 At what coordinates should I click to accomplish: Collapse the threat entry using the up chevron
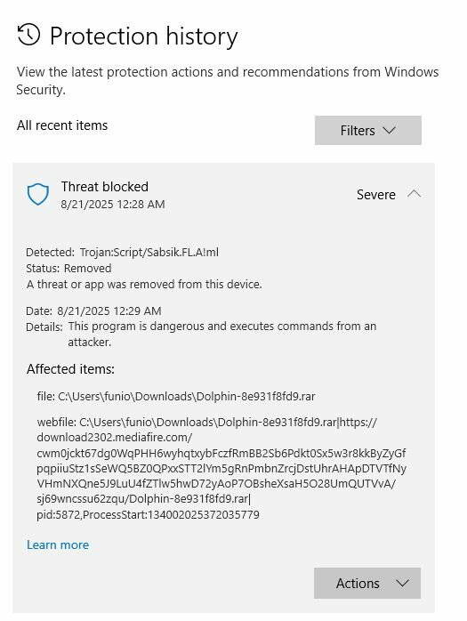pos(414,194)
